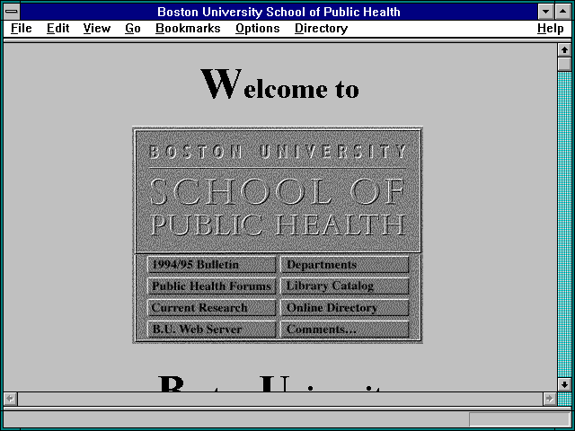Click the Welcome to heading text
The image size is (575, 431).
279,84
